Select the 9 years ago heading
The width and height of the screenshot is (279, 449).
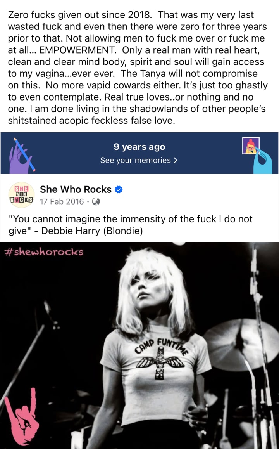pos(139,147)
